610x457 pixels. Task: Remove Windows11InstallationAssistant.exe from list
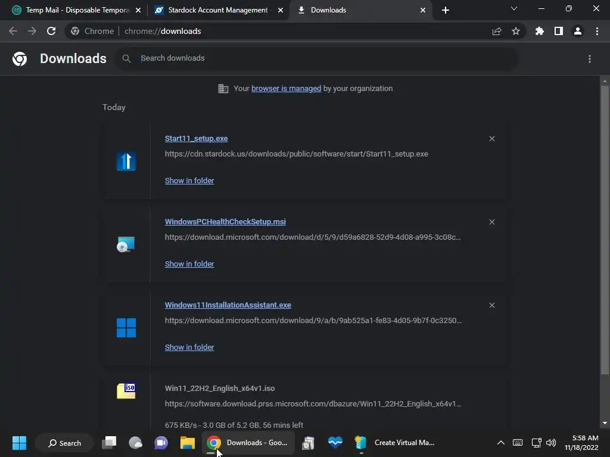click(x=492, y=305)
